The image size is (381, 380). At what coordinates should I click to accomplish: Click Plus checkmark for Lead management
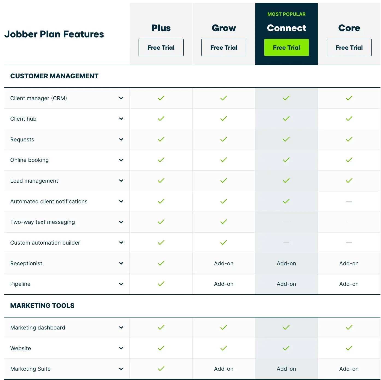point(161,180)
